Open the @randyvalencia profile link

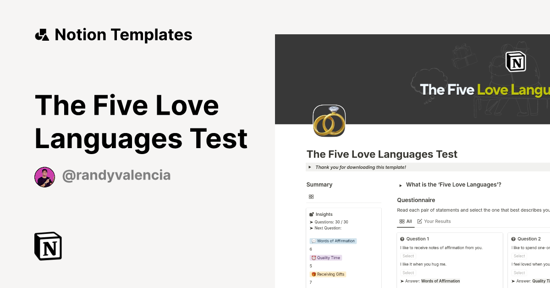(116, 175)
